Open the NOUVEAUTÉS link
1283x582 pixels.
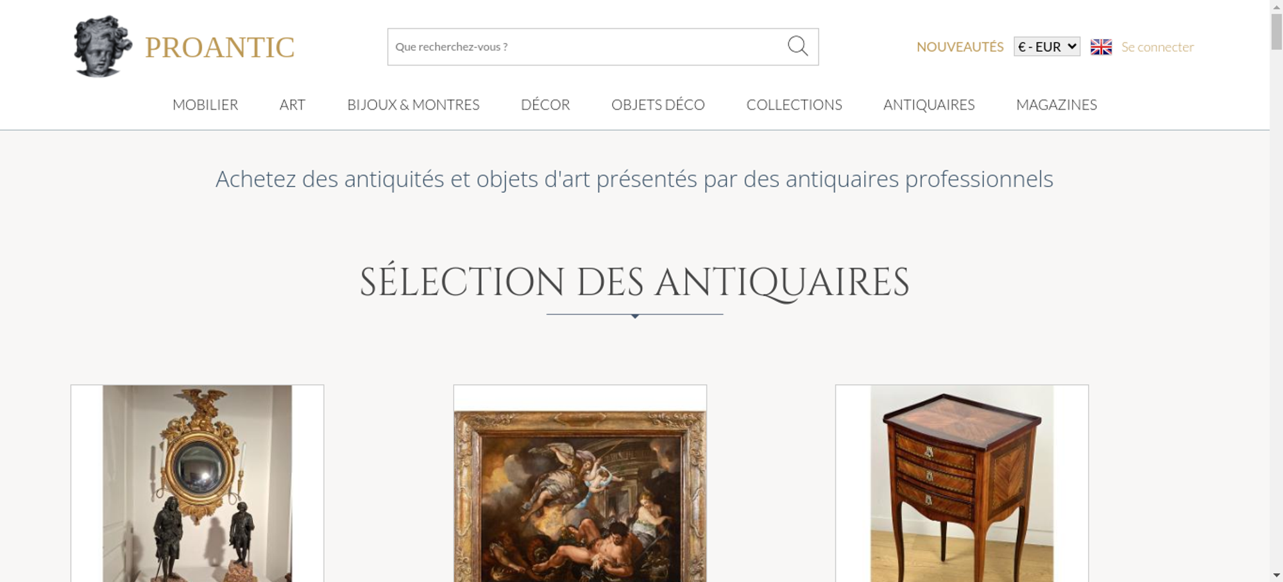click(960, 47)
